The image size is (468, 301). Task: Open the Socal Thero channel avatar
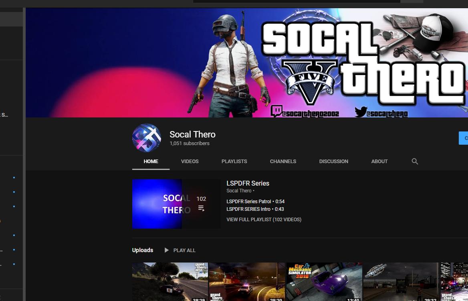[147, 138]
